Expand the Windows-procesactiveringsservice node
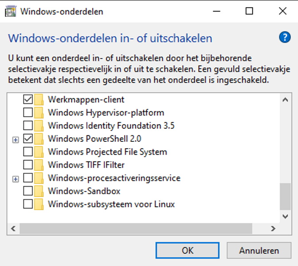Image resolution: width=298 pixels, height=266 pixels. 16,179
